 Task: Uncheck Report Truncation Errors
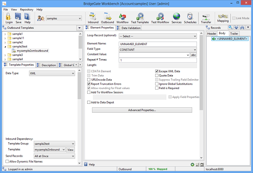click(89, 84)
